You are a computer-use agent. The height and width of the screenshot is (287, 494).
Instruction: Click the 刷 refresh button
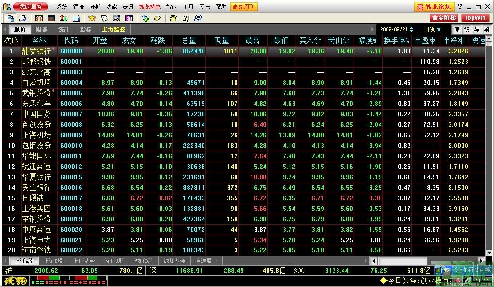(487, 30)
